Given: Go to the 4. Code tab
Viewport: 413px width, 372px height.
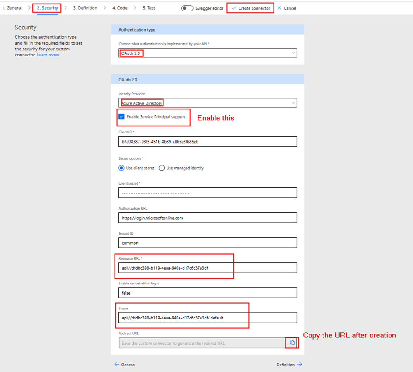Looking at the screenshot, I should click(120, 8).
